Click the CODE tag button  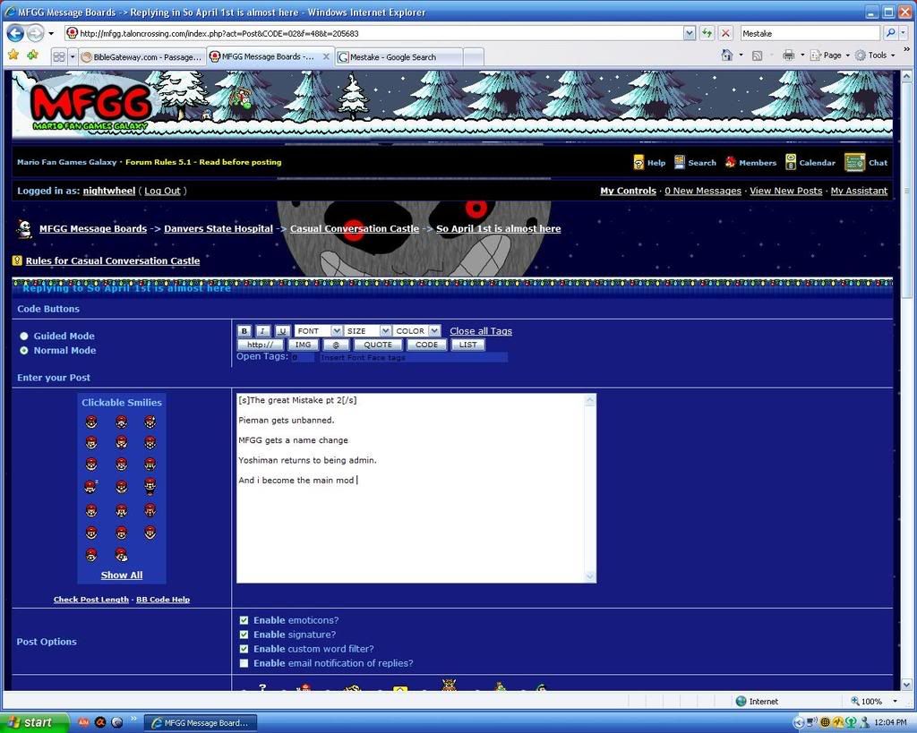pos(425,344)
